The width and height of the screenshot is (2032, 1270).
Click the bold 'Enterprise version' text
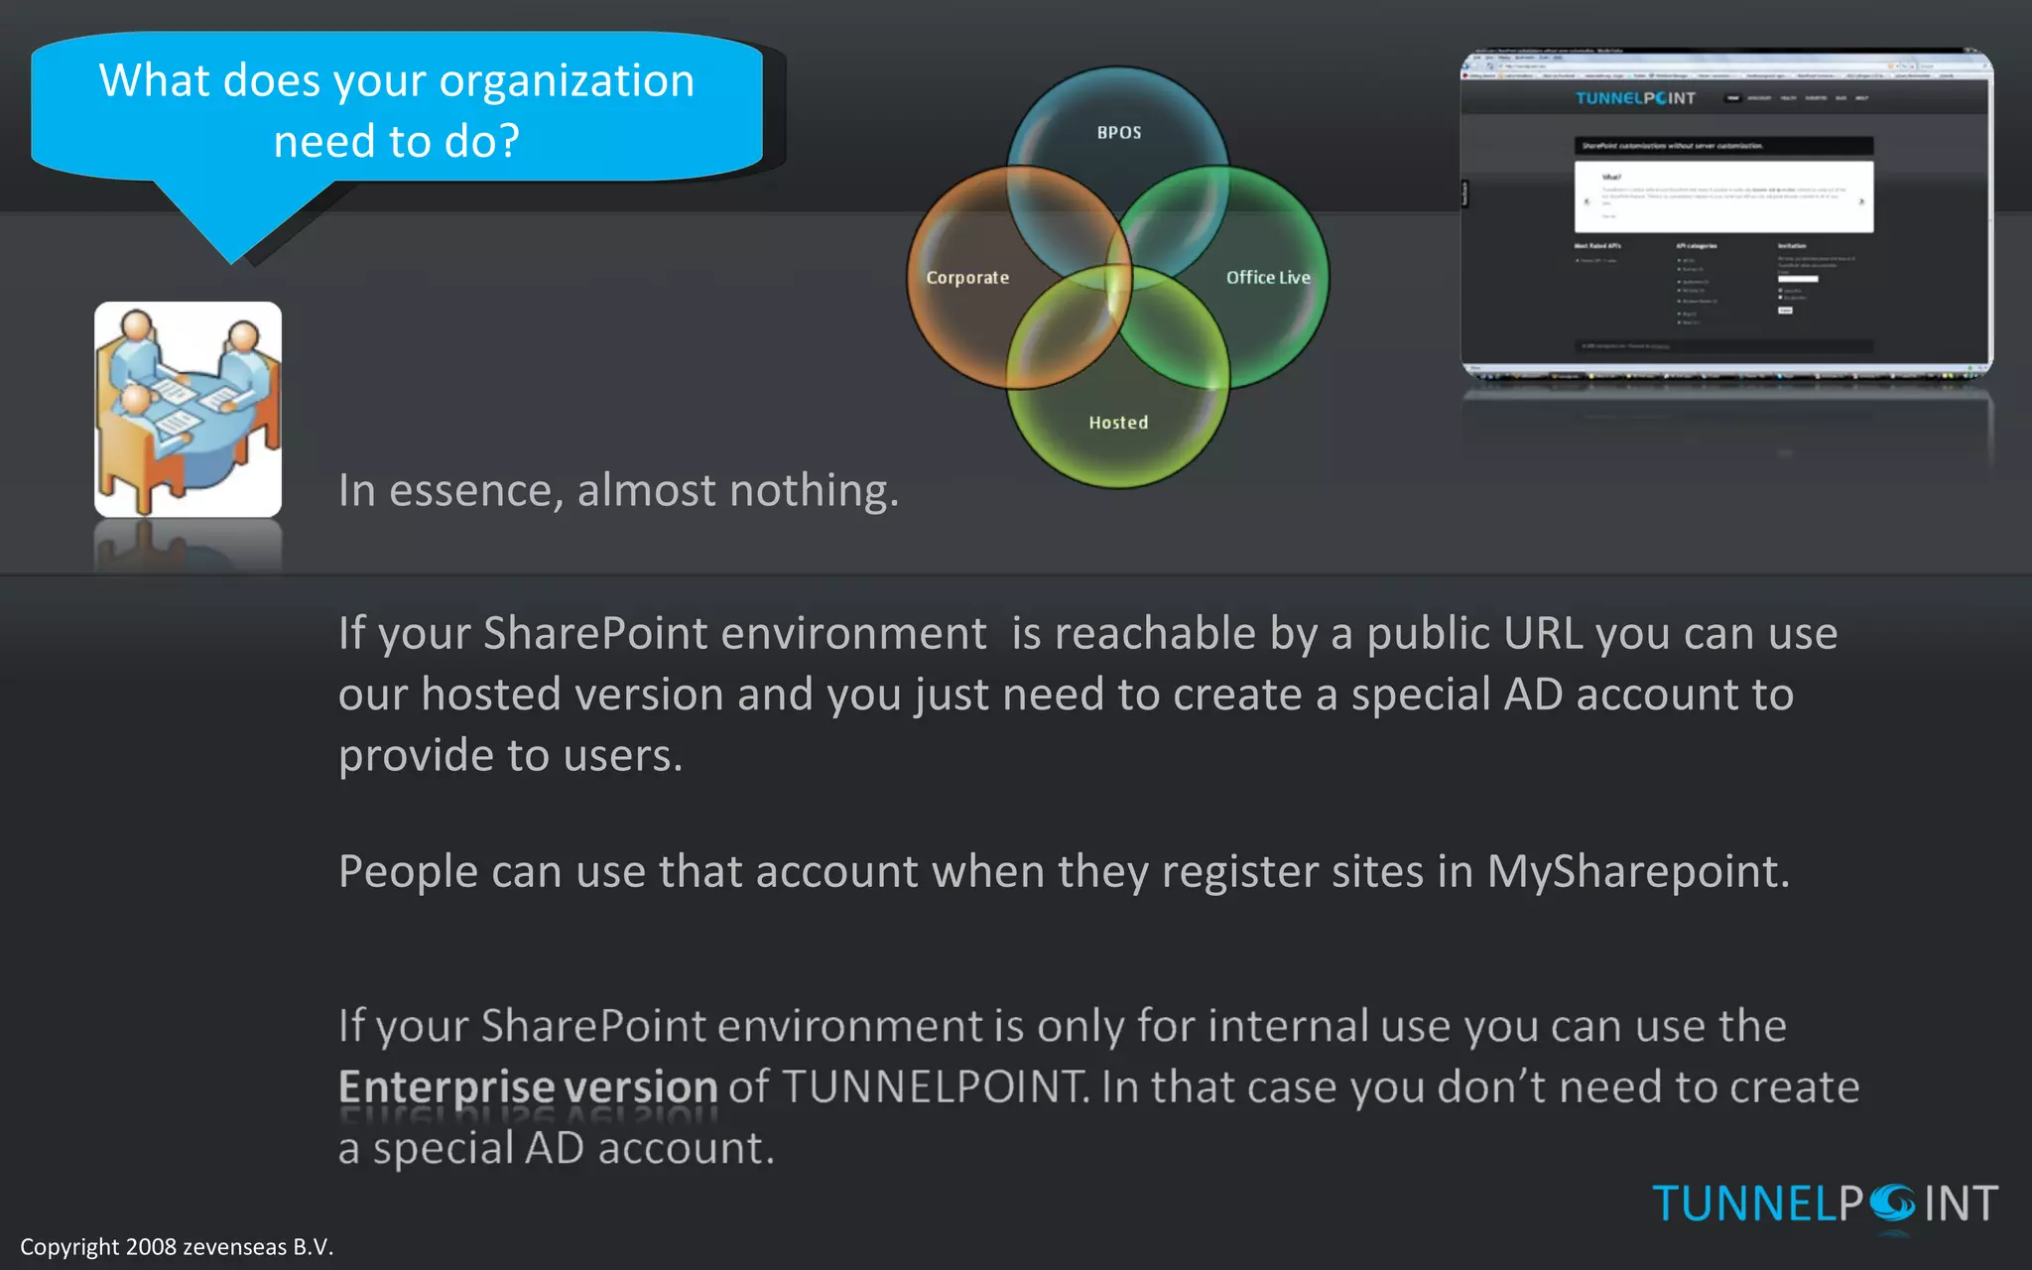click(x=528, y=1086)
